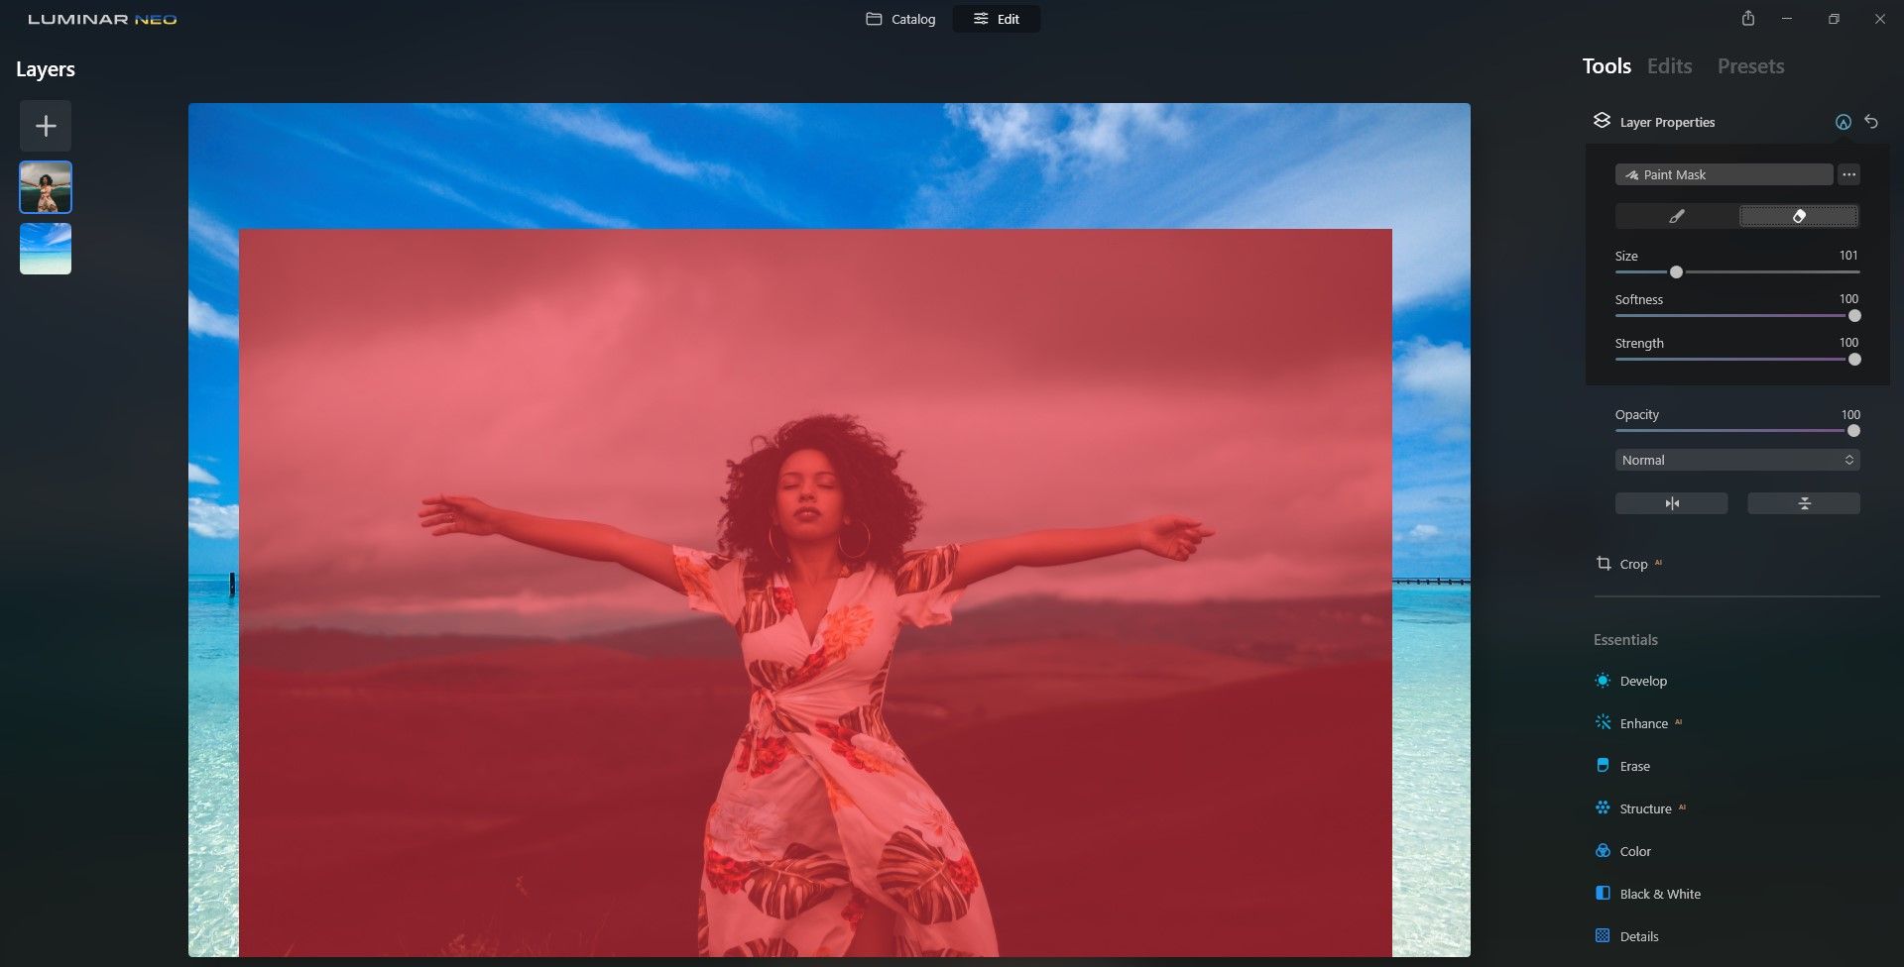Open the Normal blend mode dropdown

click(x=1737, y=460)
